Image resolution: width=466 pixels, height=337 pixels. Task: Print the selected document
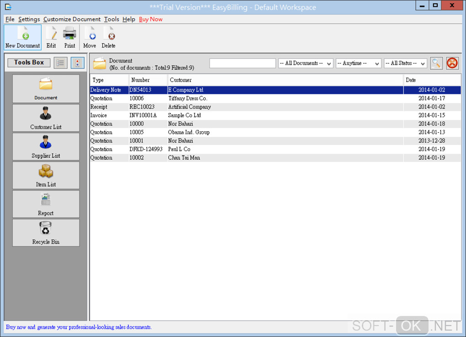click(x=69, y=37)
